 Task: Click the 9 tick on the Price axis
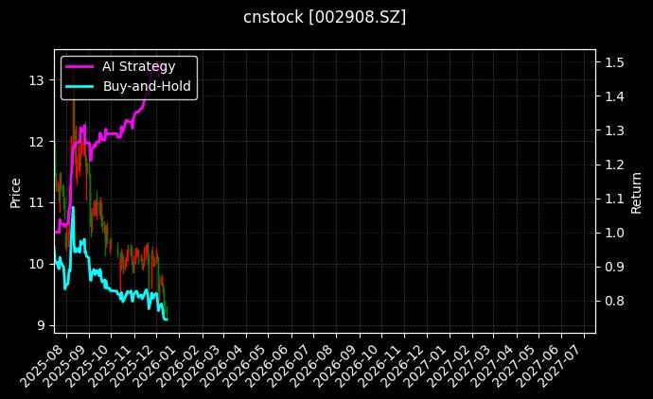pos(42,325)
